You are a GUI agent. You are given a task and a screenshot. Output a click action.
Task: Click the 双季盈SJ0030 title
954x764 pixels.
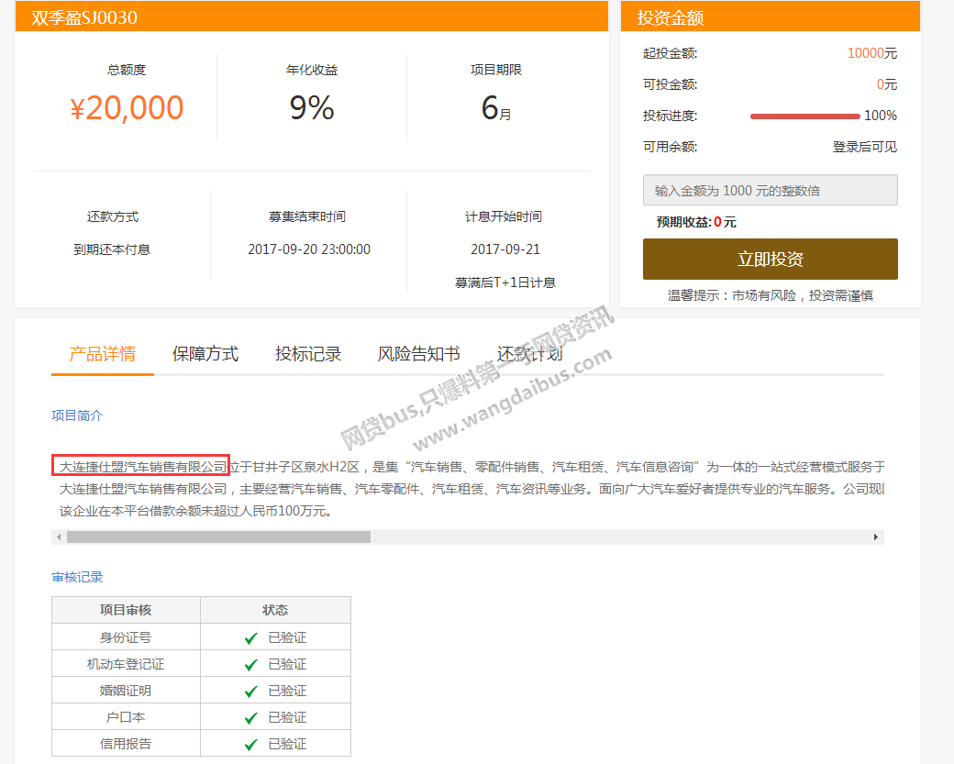point(84,17)
